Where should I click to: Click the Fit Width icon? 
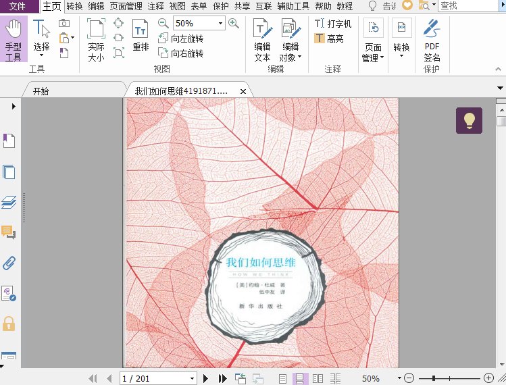(x=118, y=38)
